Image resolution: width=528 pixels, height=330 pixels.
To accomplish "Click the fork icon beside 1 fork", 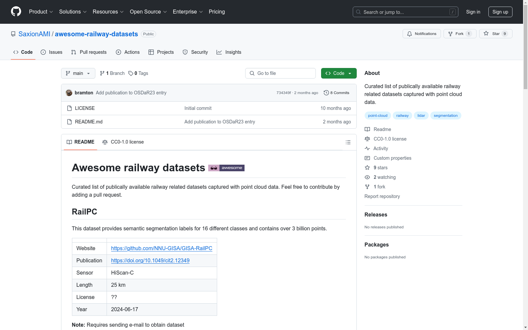I will (367, 187).
